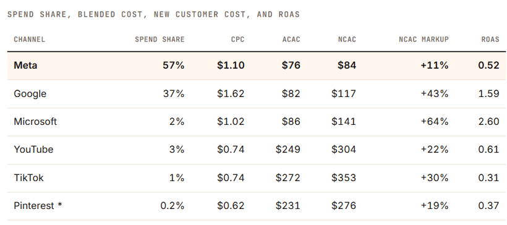Click the ACAC column header
This screenshot has width=507, height=225.
tap(291, 40)
